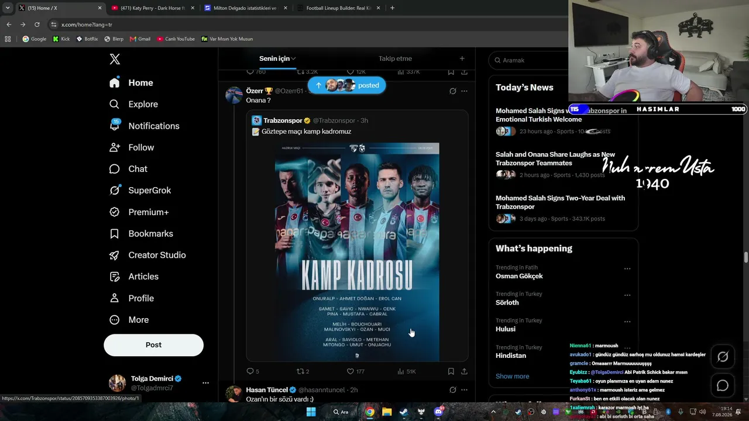Open Özerr's profile picture
The image size is (749, 421).
(x=234, y=95)
